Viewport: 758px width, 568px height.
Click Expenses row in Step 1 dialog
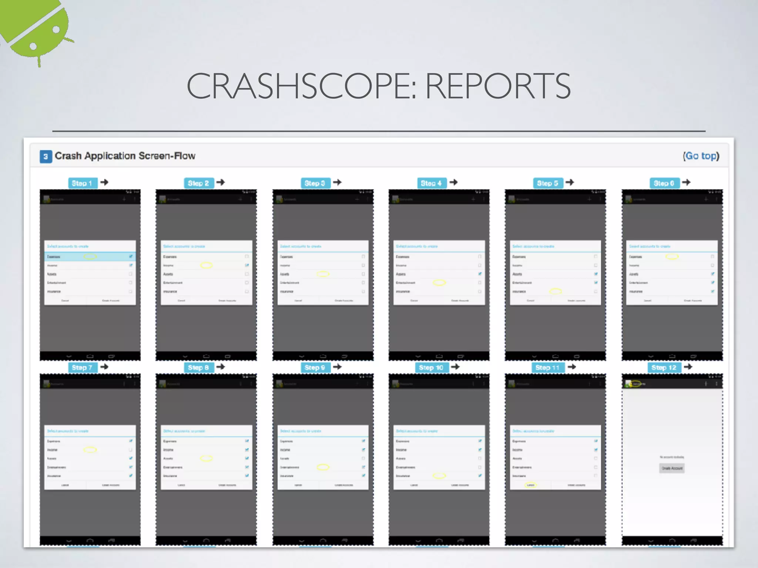(x=90, y=256)
